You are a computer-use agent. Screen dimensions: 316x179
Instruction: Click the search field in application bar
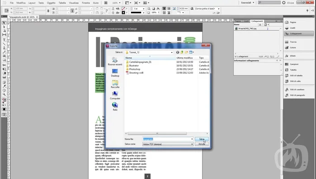coord(269,3)
